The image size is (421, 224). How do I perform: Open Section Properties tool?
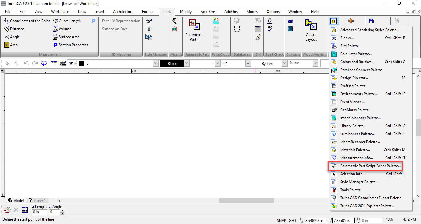click(x=71, y=45)
